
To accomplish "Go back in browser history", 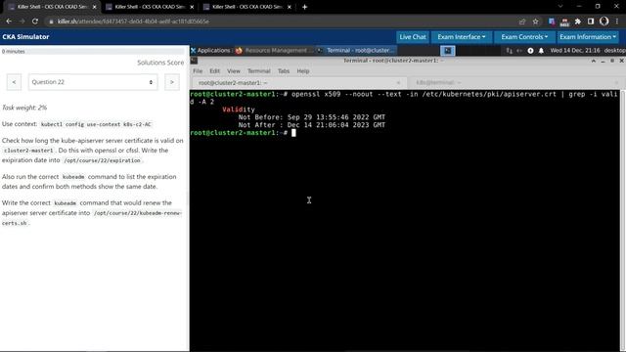I will coord(9,22).
